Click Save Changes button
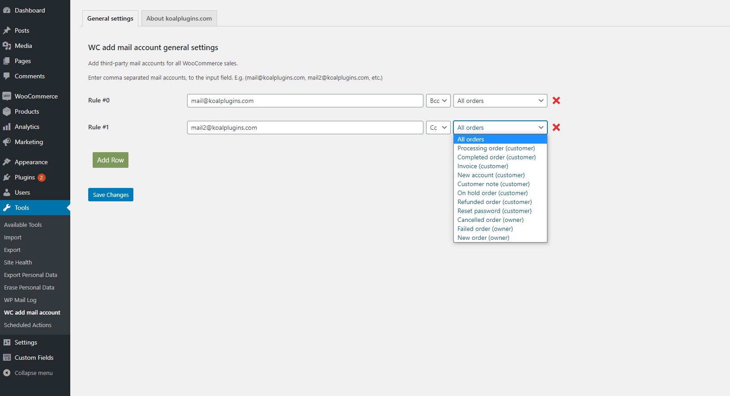 pyautogui.click(x=111, y=195)
